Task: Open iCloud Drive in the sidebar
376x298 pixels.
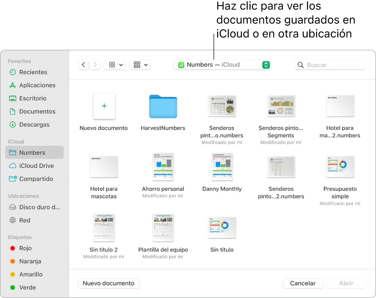Action: point(34,166)
